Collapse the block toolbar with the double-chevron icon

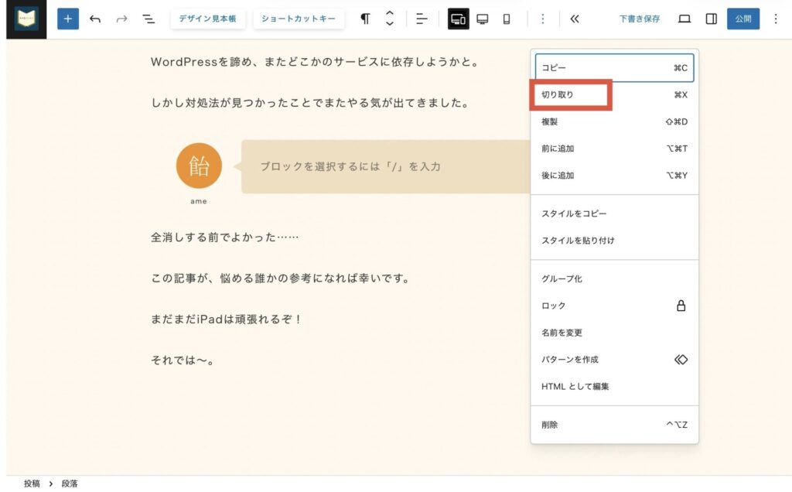[574, 19]
